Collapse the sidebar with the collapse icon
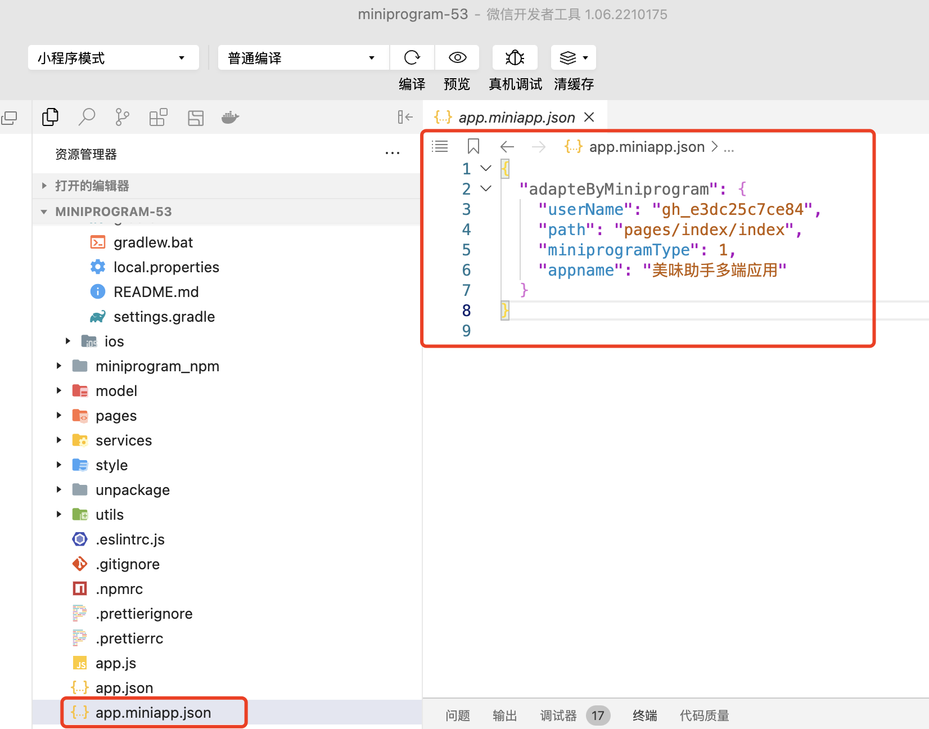This screenshot has width=929, height=729. point(405,117)
